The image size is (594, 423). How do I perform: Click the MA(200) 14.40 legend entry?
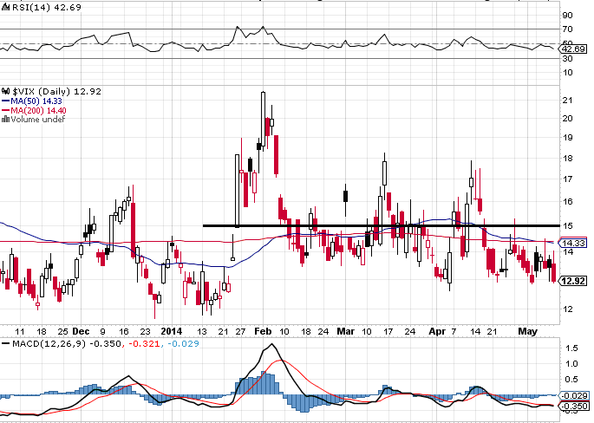point(39,111)
